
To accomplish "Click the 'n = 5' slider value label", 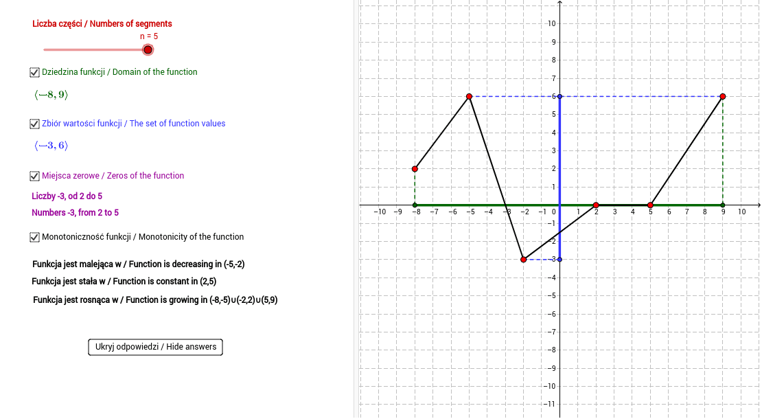I will coord(149,36).
